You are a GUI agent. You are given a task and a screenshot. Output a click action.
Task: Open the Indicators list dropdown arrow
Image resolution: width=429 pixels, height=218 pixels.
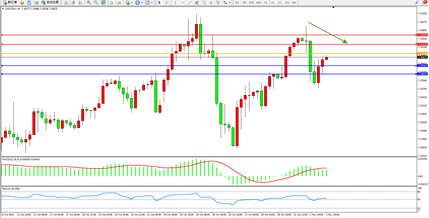coord(132,3)
